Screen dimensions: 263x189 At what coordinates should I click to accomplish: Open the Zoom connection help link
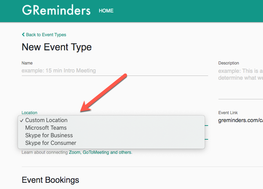75,152
